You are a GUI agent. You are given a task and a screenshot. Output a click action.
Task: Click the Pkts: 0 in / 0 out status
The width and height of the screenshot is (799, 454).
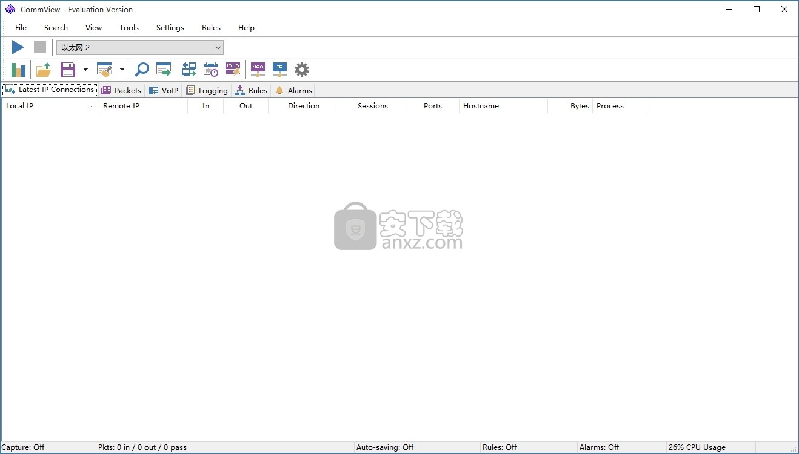coord(142,447)
